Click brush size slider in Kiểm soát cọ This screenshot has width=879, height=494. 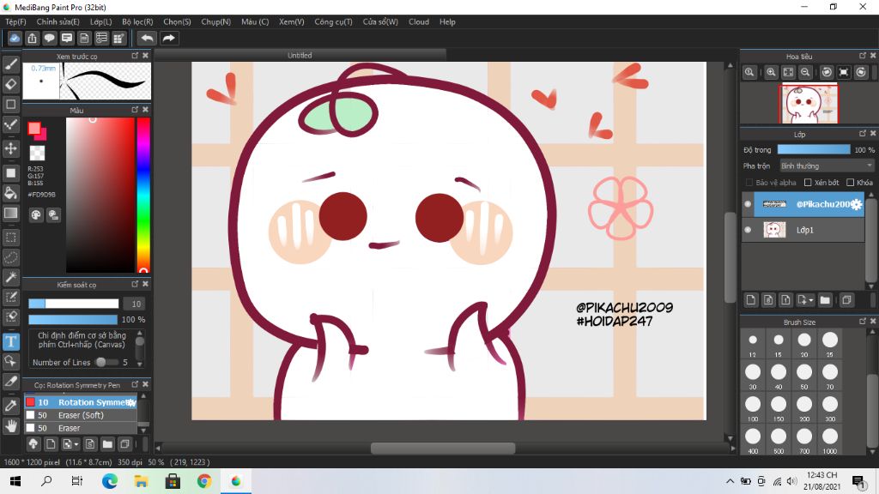(x=74, y=304)
